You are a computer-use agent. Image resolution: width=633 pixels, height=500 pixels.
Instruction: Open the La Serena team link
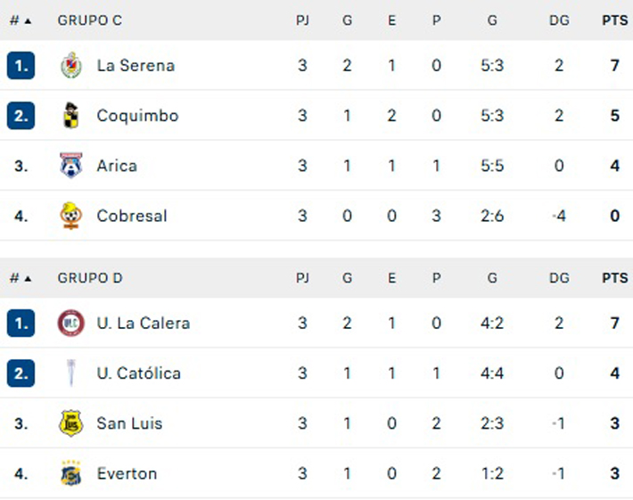point(136,65)
